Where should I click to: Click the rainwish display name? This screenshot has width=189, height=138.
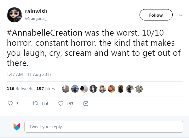click(x=36, y=12)
